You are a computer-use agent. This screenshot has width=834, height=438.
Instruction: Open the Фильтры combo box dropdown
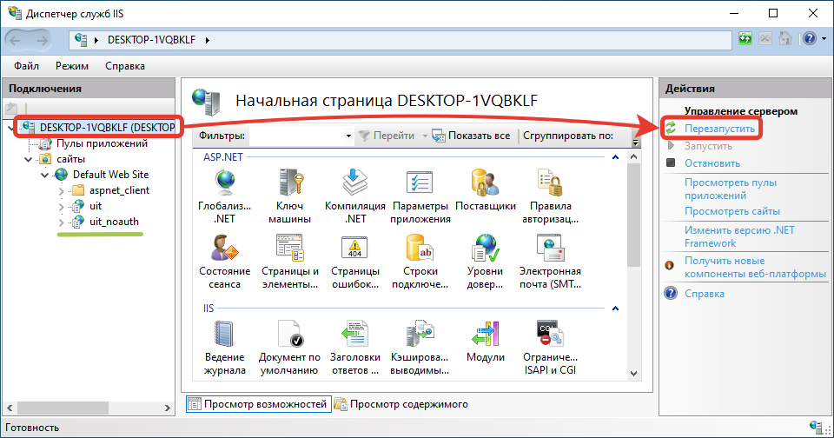click(x=349, y=136)
